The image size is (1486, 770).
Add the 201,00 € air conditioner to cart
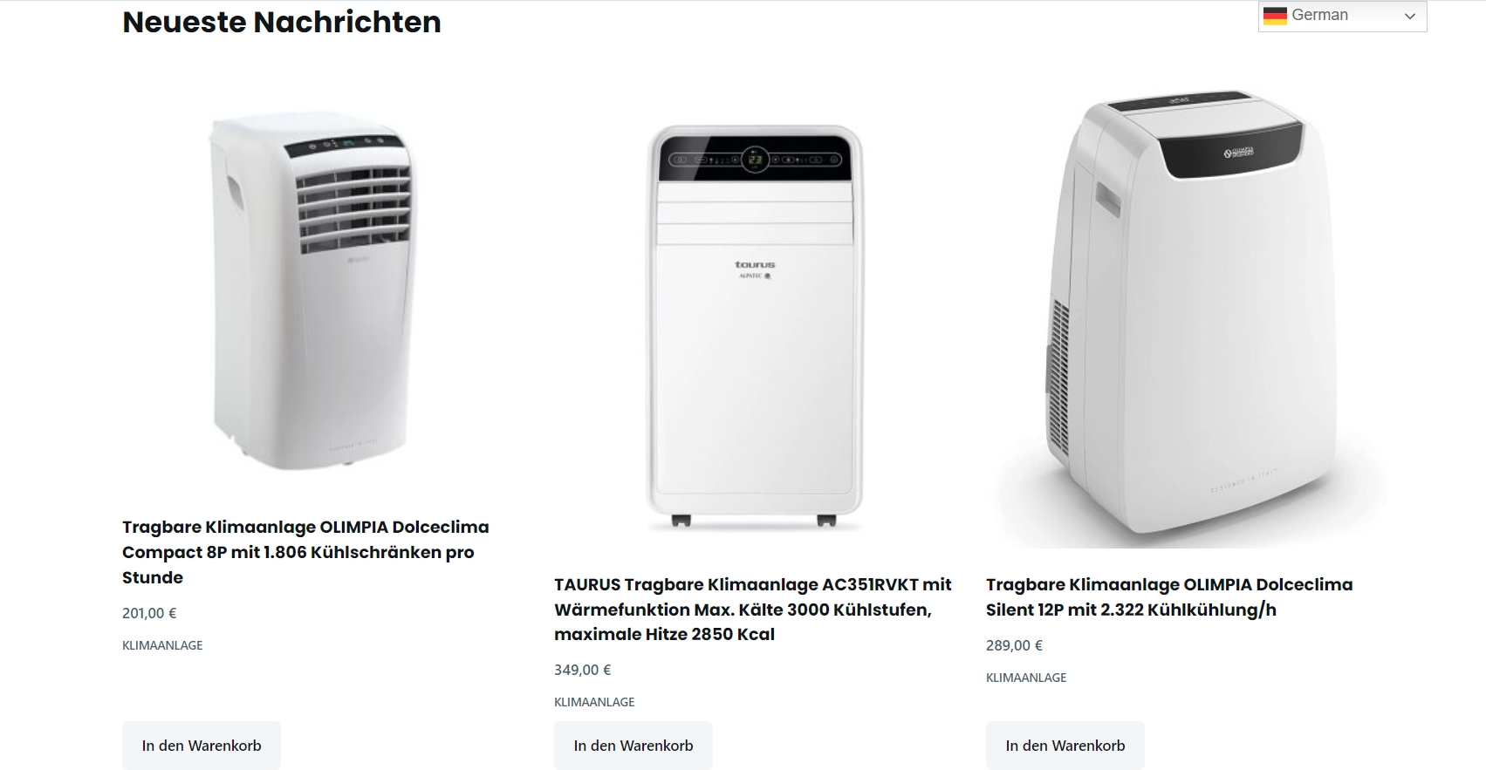click(x=202, y=746)
